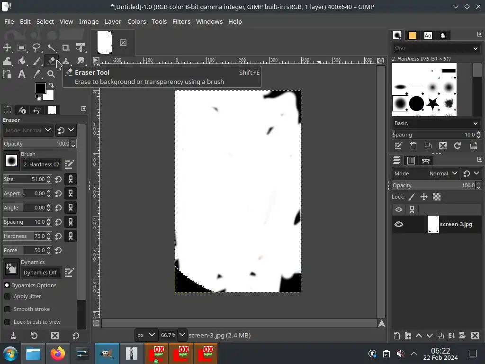Screen dimensions: 485x364
Task: Open brush filter tag dropdown
Action: [x=476, y=49]
